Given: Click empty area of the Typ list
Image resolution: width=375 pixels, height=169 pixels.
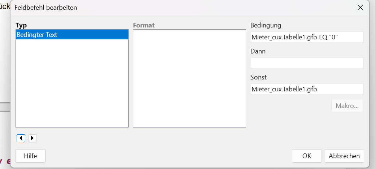Looking at the screenshot, I should [72, 83].
